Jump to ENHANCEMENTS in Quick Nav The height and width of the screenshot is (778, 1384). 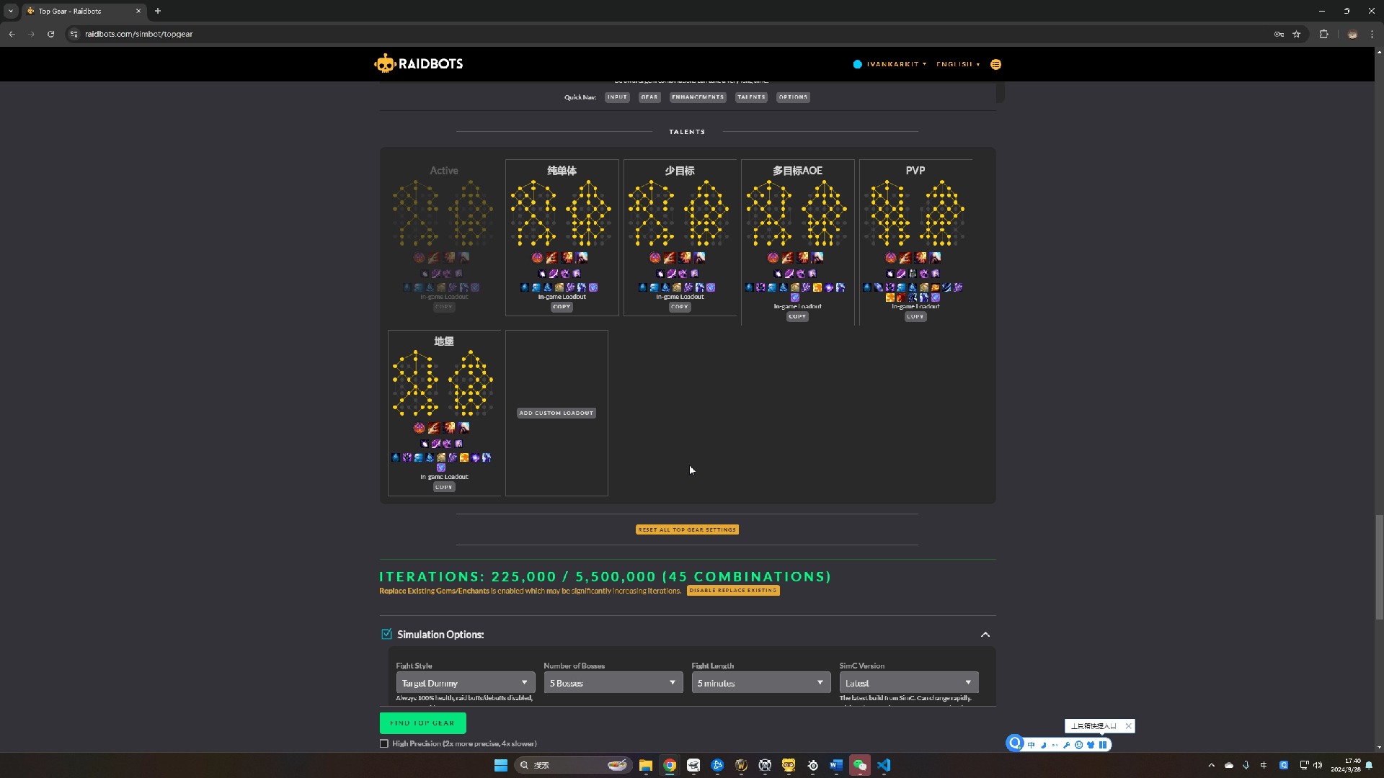[x=698, y=97]
